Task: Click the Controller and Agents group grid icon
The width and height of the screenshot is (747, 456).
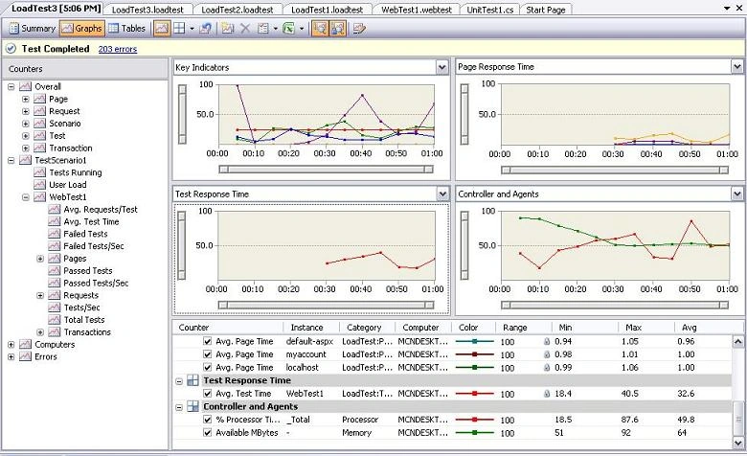Action: click(192, 406)
